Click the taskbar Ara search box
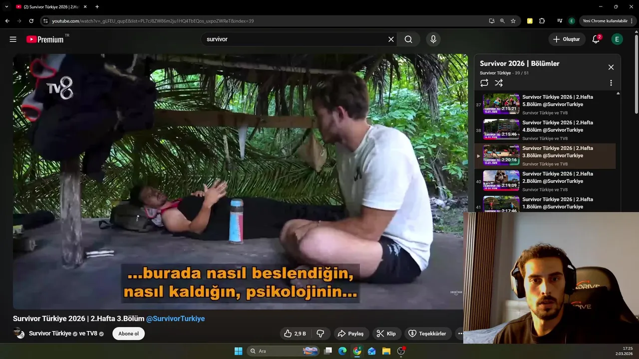Viewport: 639px width, 359px height. click(283, 351)
